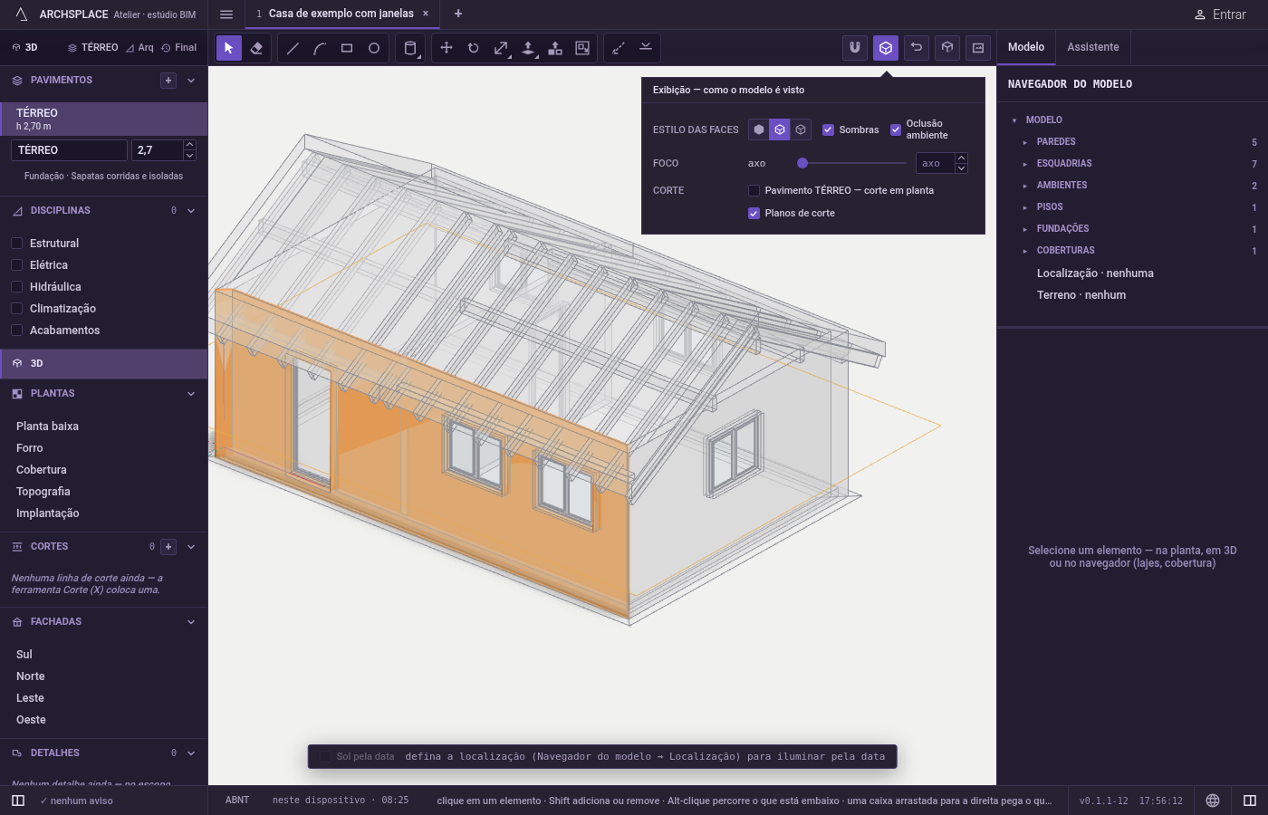Click the undo arrow icon
Viewport: 1268px width, 815px height.
coord(917,48)
